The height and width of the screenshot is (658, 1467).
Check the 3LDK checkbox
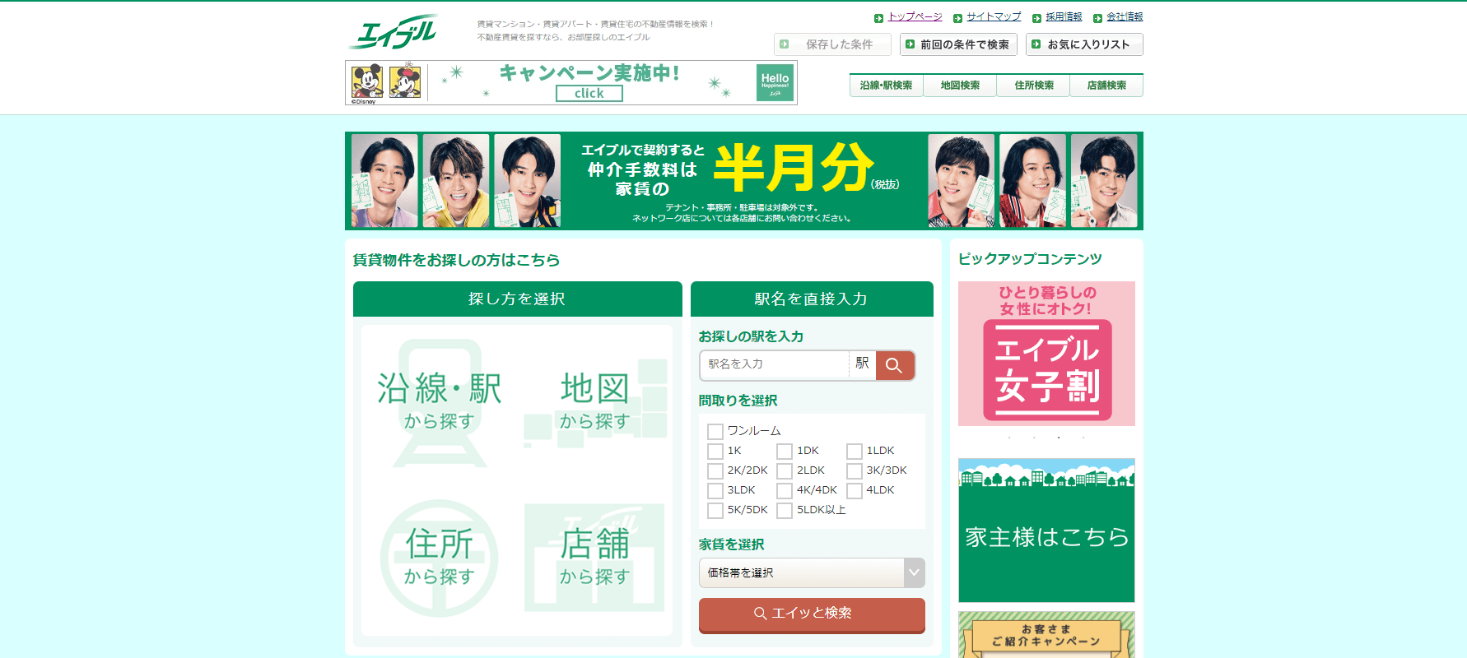(715, 490)
